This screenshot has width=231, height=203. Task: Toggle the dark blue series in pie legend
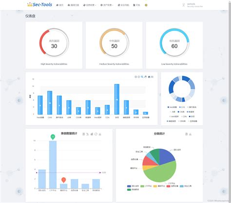133,186
